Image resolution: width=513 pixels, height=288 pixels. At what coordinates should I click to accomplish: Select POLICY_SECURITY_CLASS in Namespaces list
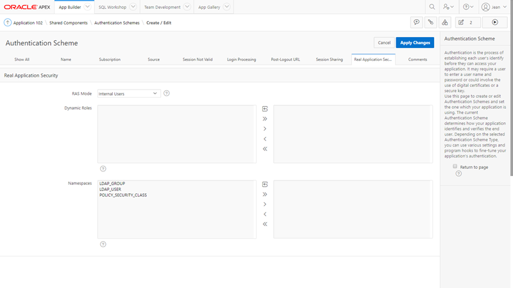tap(123, 195)
